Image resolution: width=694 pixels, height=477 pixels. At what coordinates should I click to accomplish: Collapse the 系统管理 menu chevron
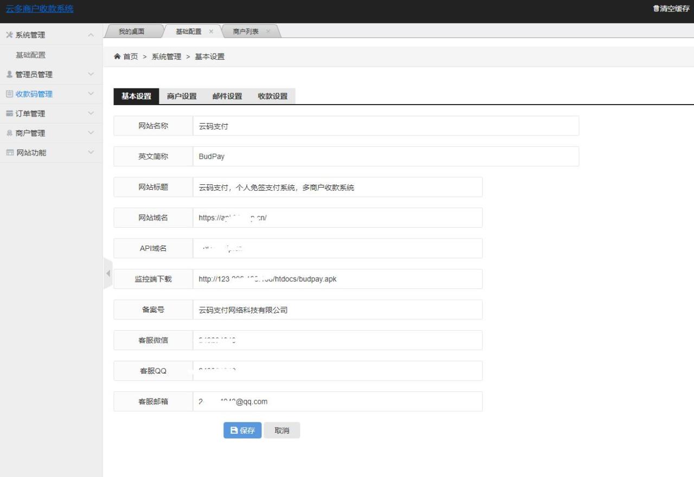tap(91, 35)
